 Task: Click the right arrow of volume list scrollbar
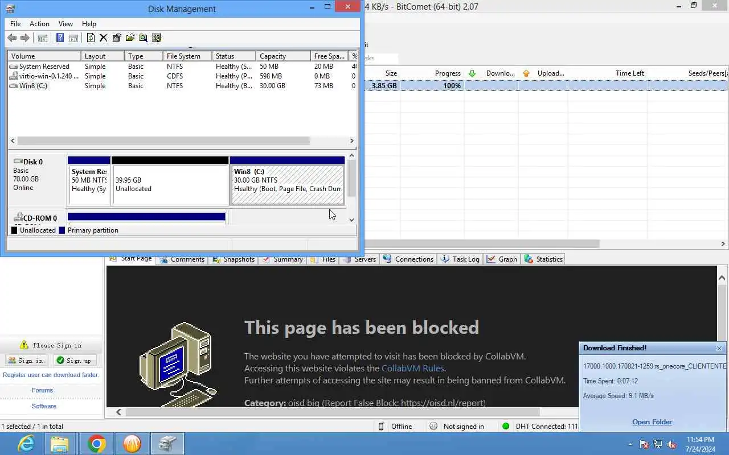[351, 140]
